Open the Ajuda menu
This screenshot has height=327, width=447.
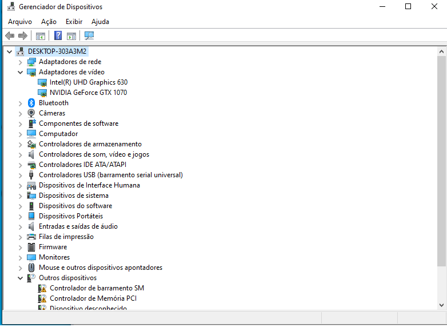tap(101, 22)
